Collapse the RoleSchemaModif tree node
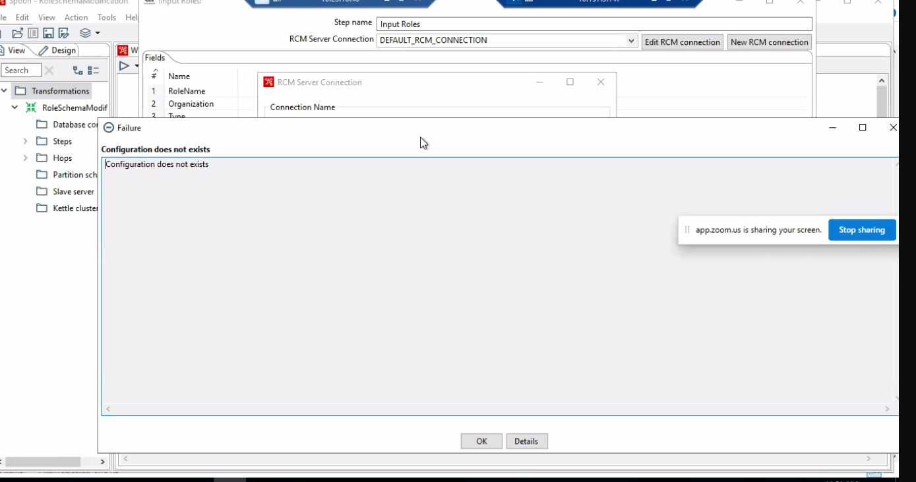The height and width of the screenshot is (482, 916). (x=15, y=107)
